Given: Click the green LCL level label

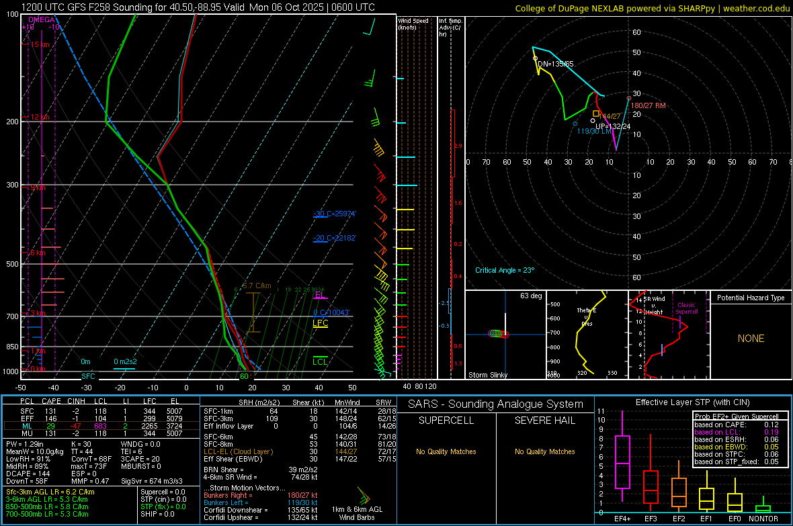Looking at the screenshot, I should (320, 361).
